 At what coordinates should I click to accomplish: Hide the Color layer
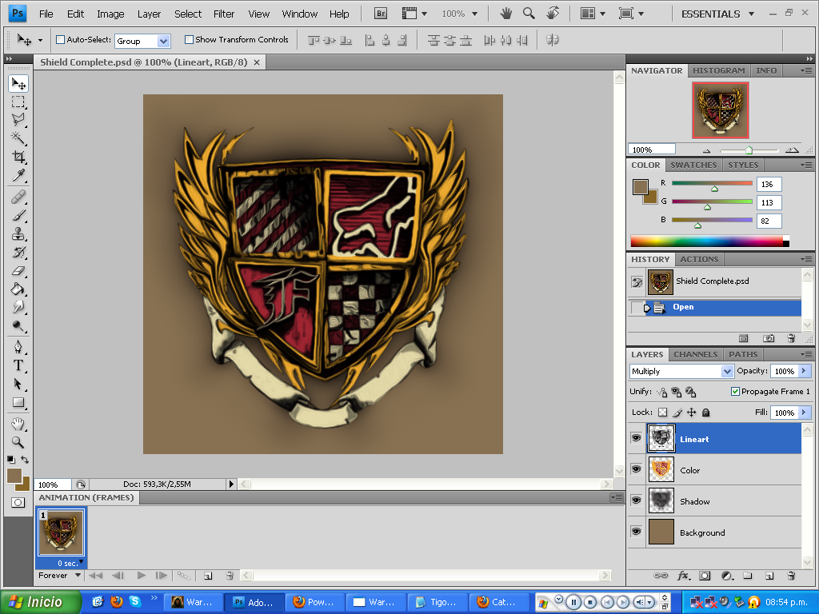pyautogui.click(x=636, y=468)
